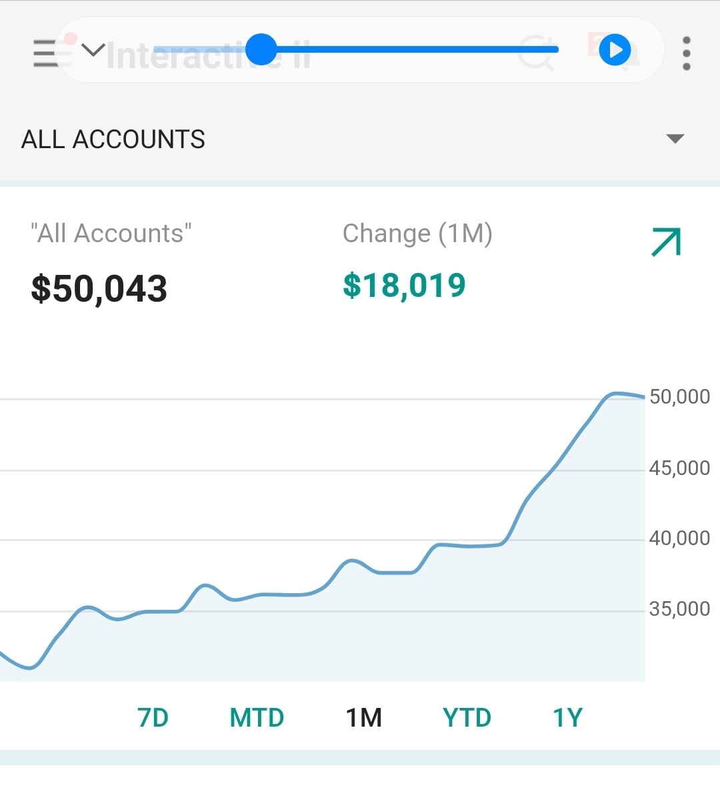Switch chart to YTD range
Viewport: 720px width, 788px height.
(x=467, y=717)
